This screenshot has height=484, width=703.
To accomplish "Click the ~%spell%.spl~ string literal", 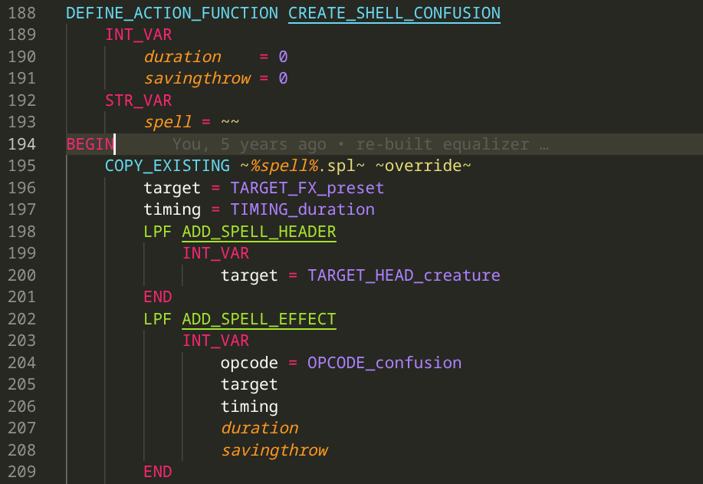I will [292, 165].
